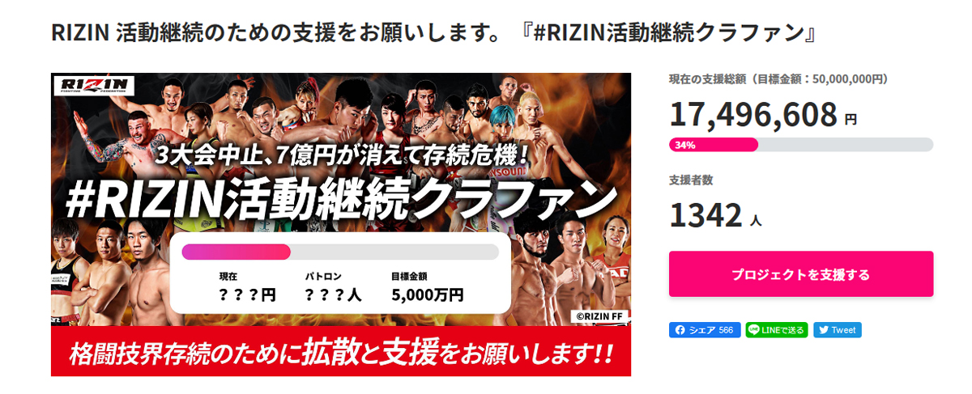Click the 1342 supporters count
972x394 pixels.
pos(706,215)
